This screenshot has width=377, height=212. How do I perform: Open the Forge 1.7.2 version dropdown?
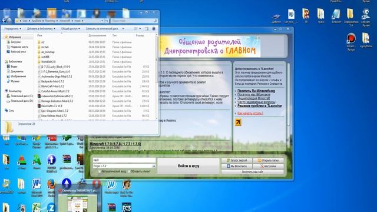[154, 166]
